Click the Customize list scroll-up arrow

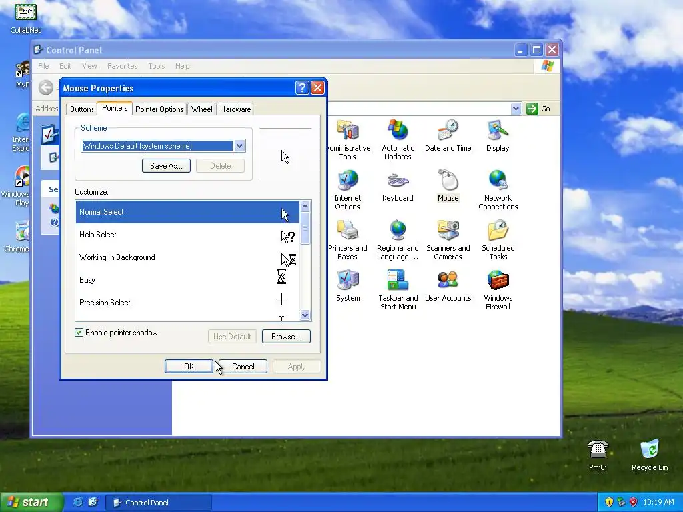pos(305,207)
